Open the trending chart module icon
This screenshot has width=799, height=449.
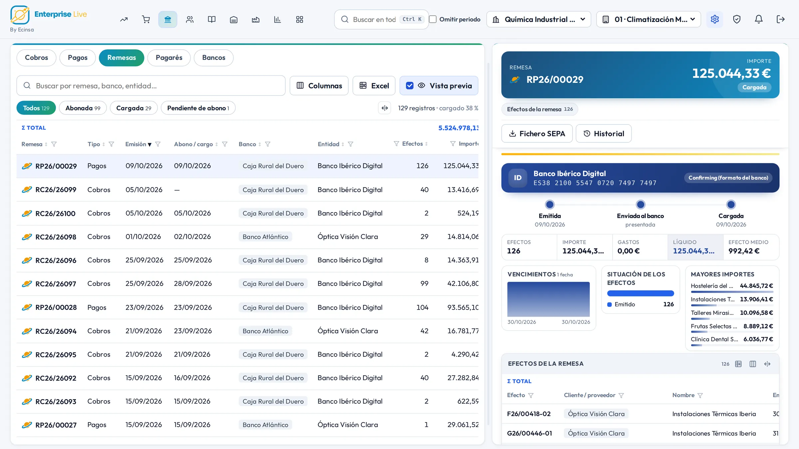coord(124,19)
